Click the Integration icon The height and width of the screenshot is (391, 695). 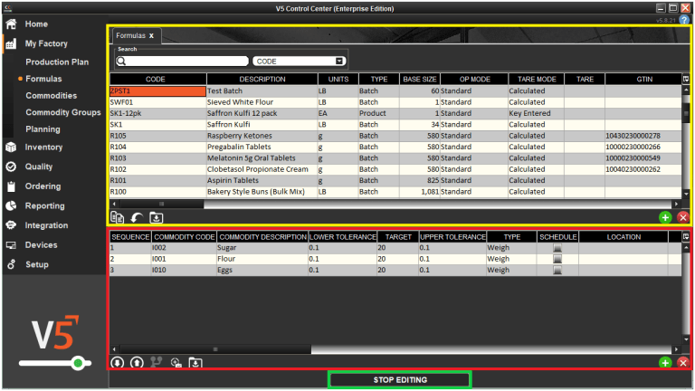tap(11, 225)
